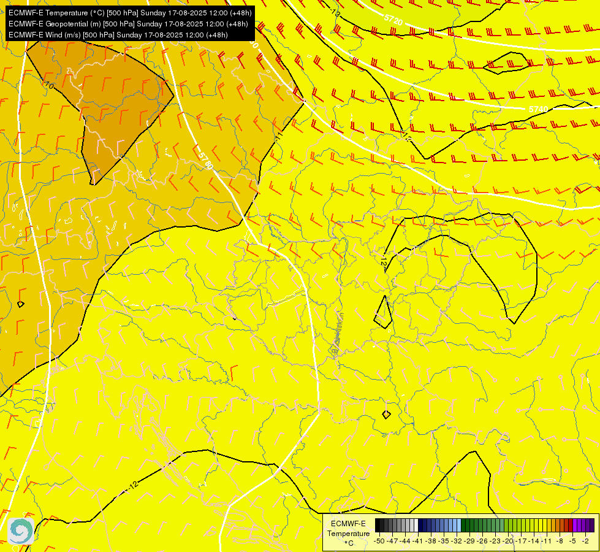Click the -41 legend value
The height and width of the screenshot is (552, 600).
pos(417,542)
